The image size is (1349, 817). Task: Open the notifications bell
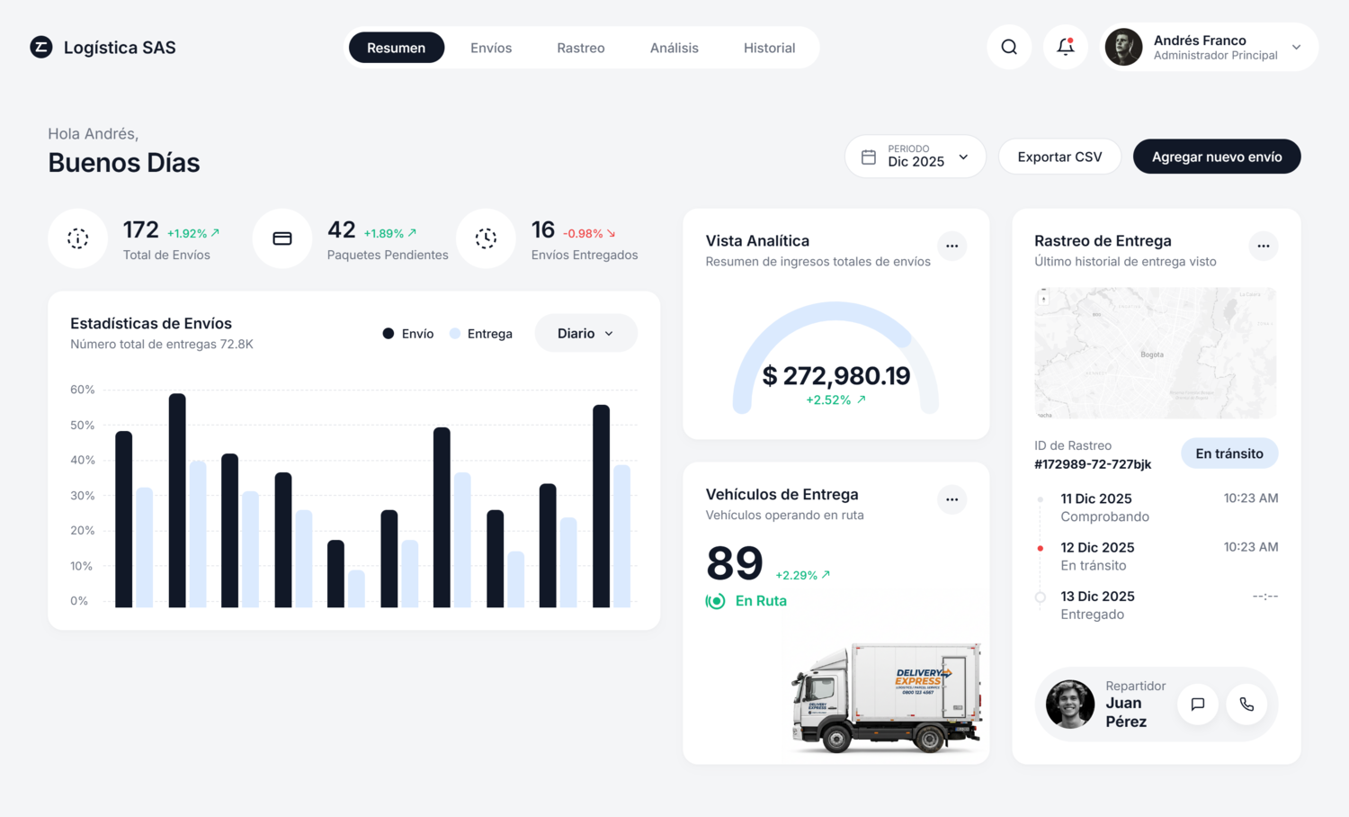pyautogui.click(x=1066, y=48)
